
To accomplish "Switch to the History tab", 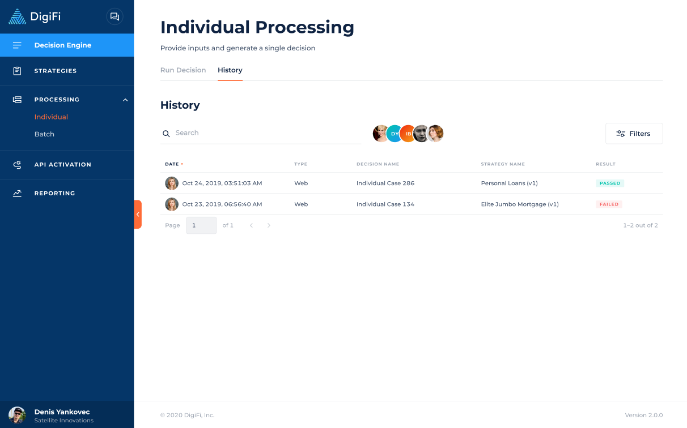I will 230,70.
